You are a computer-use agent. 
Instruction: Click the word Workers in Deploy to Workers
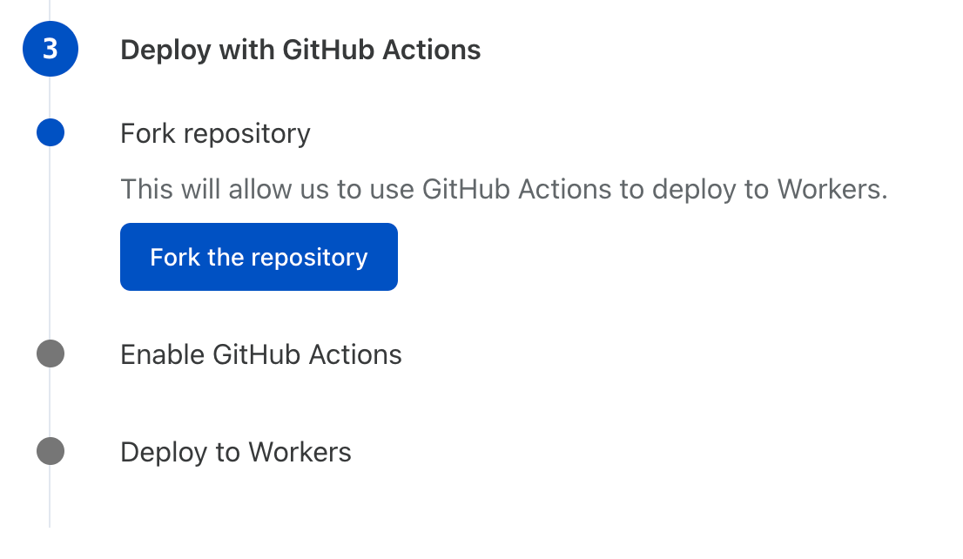point(300,452)
